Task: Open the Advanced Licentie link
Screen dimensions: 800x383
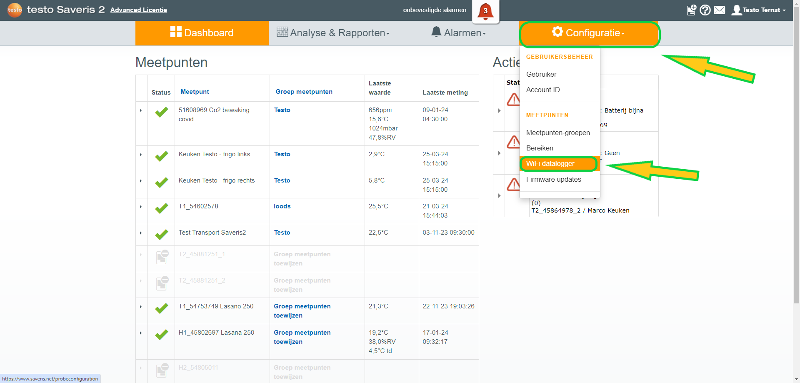Action: coord(138,10)
